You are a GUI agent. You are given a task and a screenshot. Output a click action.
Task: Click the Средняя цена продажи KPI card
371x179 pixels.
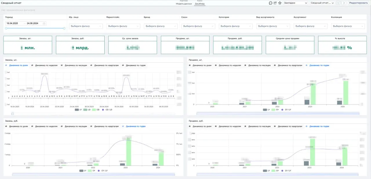coord(290,45)
